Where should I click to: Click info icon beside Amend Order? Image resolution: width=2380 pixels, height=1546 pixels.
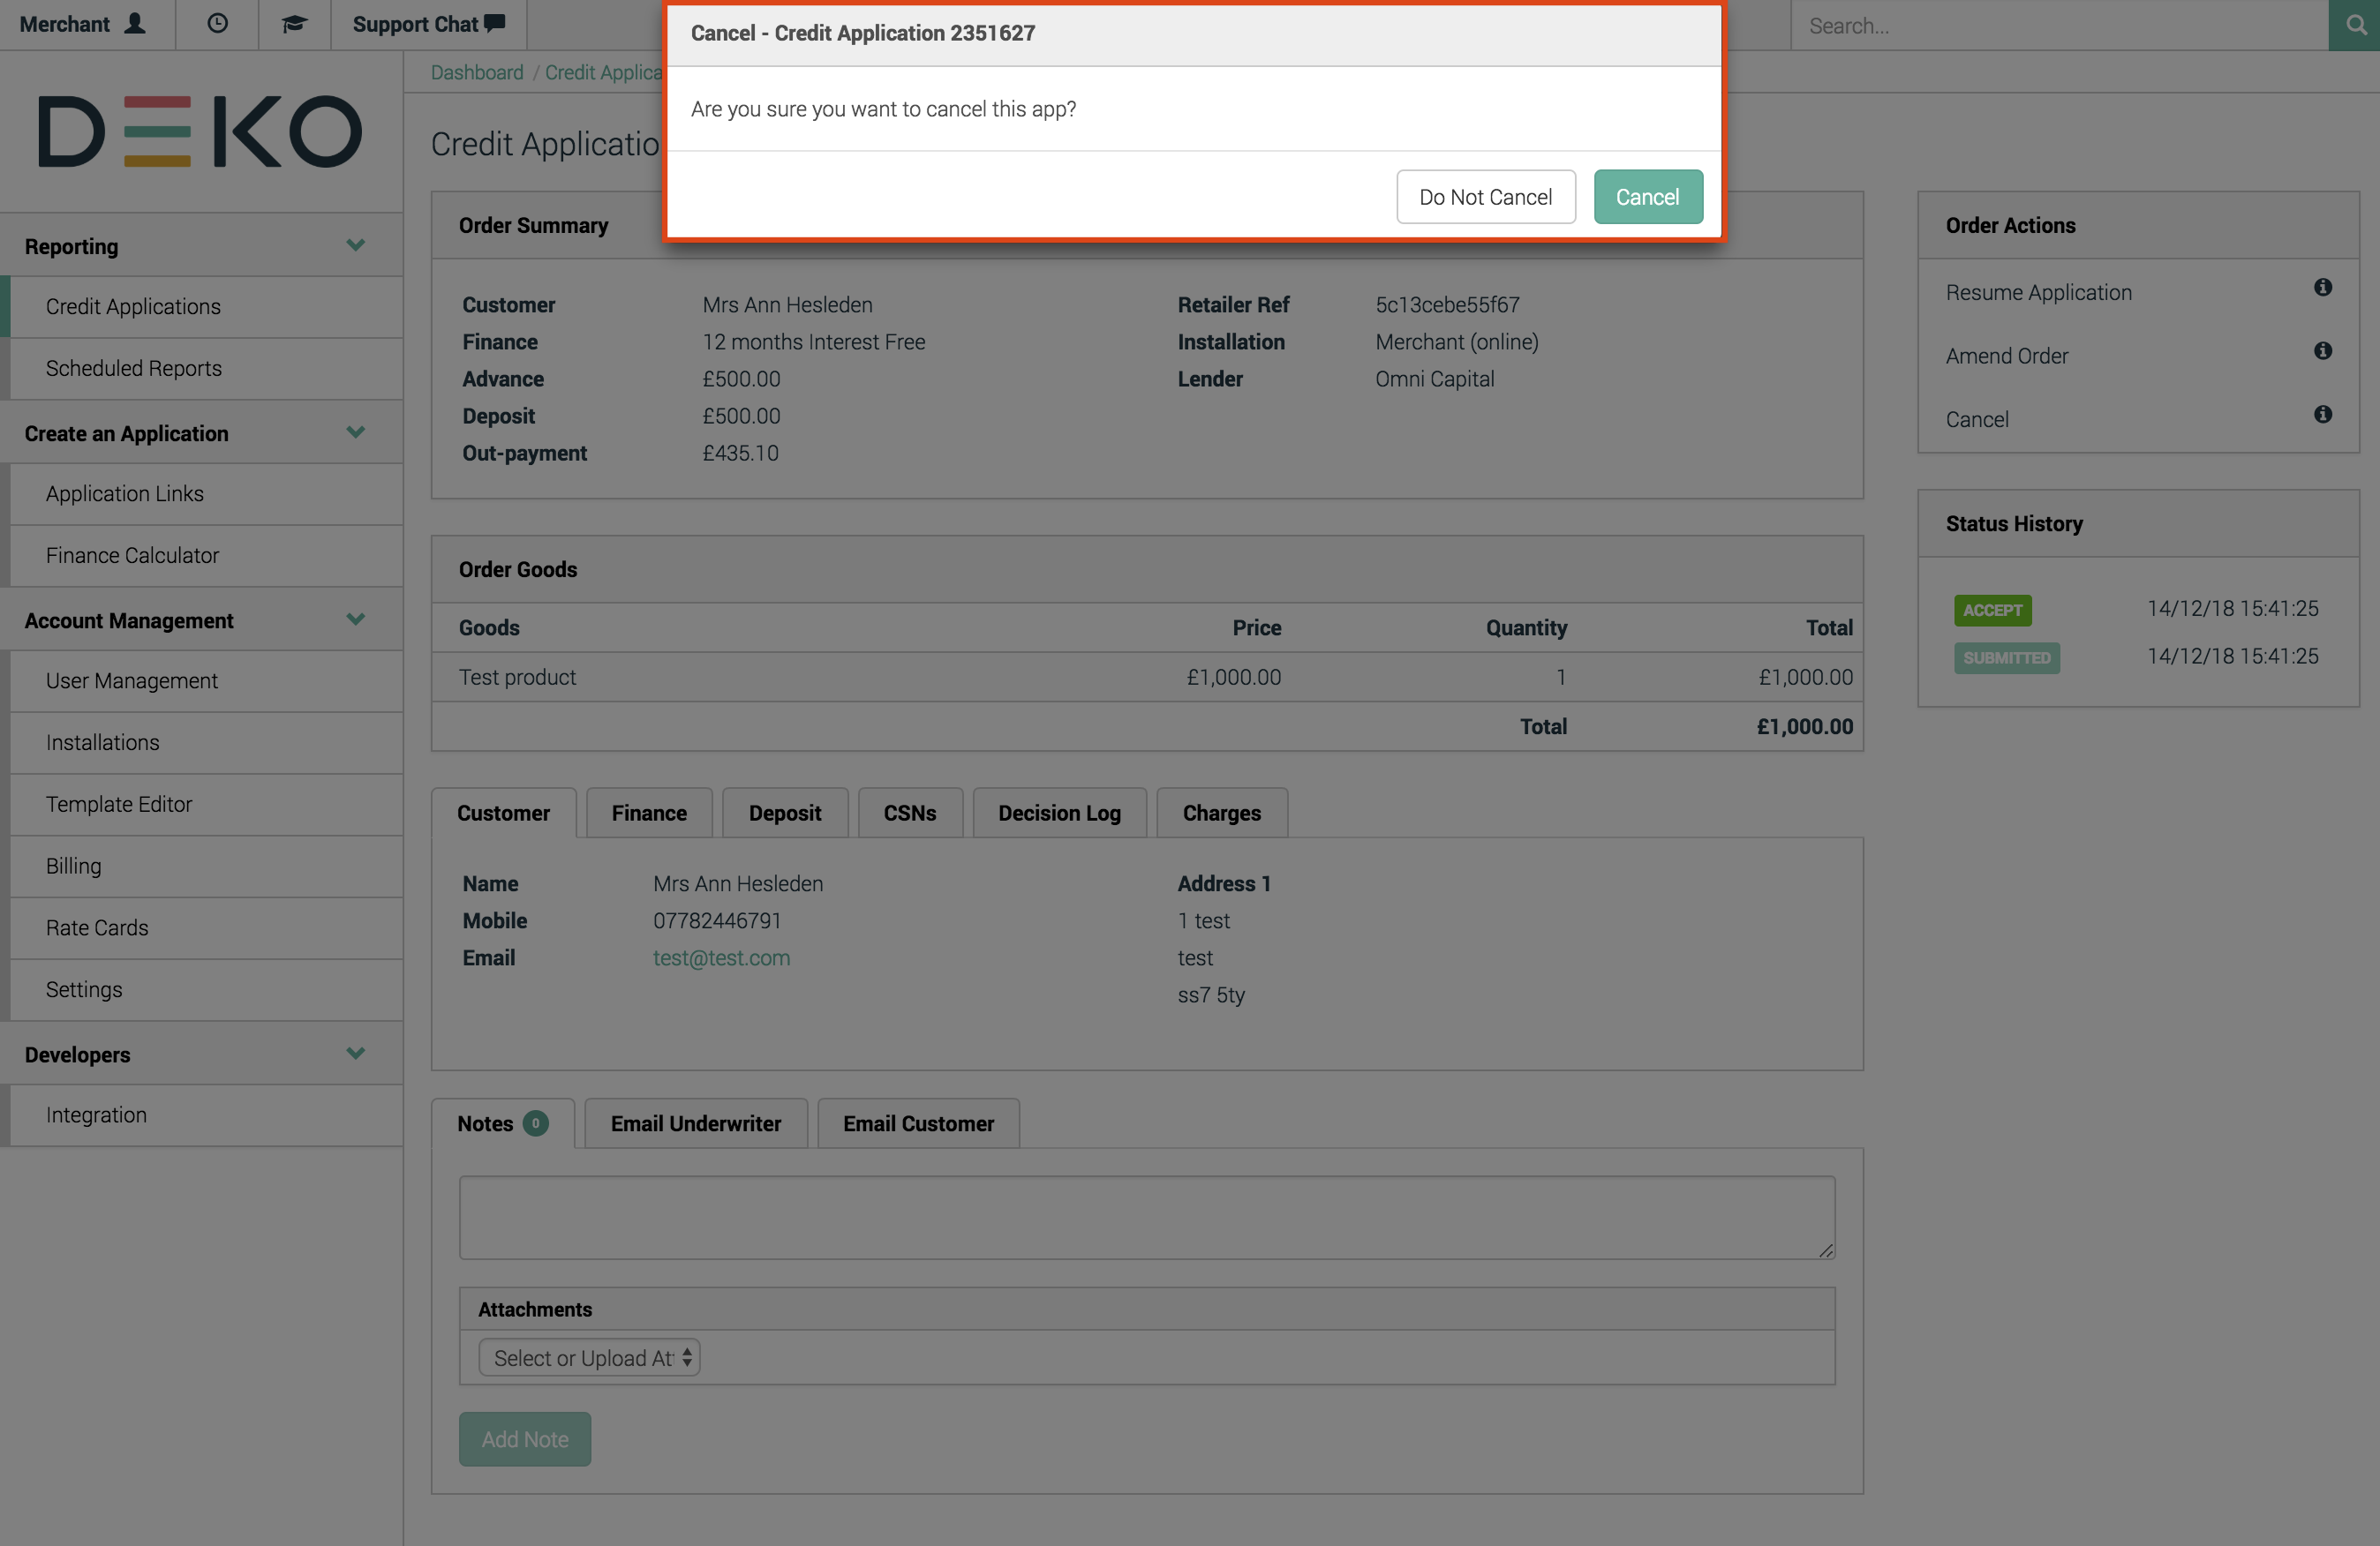pos(2322,351)
